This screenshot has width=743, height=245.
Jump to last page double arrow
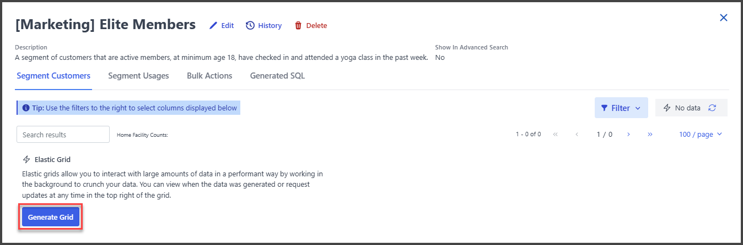click(x=650, y=134)
